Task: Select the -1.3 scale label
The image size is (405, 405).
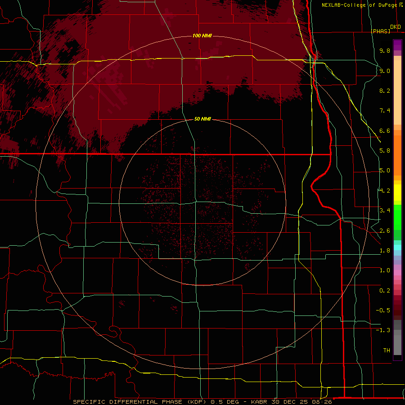Action: tap(383, 330)
